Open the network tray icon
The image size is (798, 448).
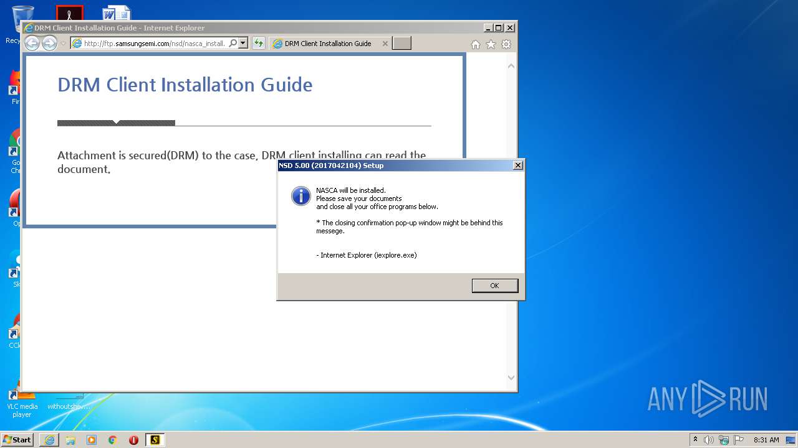pyautogui.click(x=724, y=440)
